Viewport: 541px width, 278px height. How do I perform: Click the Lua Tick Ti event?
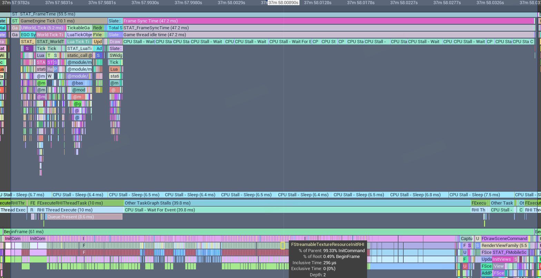[79, 42]
